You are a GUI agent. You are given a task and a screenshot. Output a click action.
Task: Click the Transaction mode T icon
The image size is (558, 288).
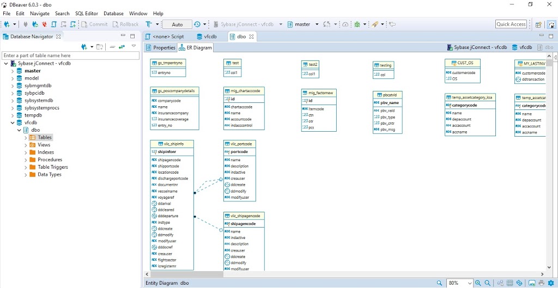click(149, 24)
